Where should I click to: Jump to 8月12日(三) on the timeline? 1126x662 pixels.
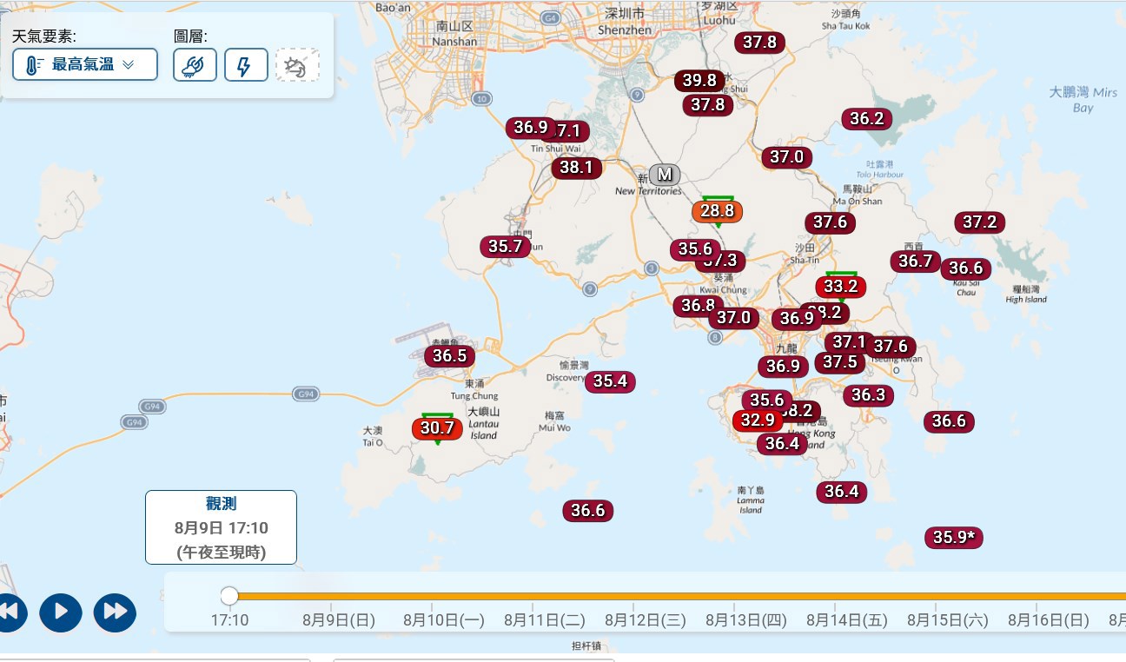pyautogui.click(x=646, y=620)
